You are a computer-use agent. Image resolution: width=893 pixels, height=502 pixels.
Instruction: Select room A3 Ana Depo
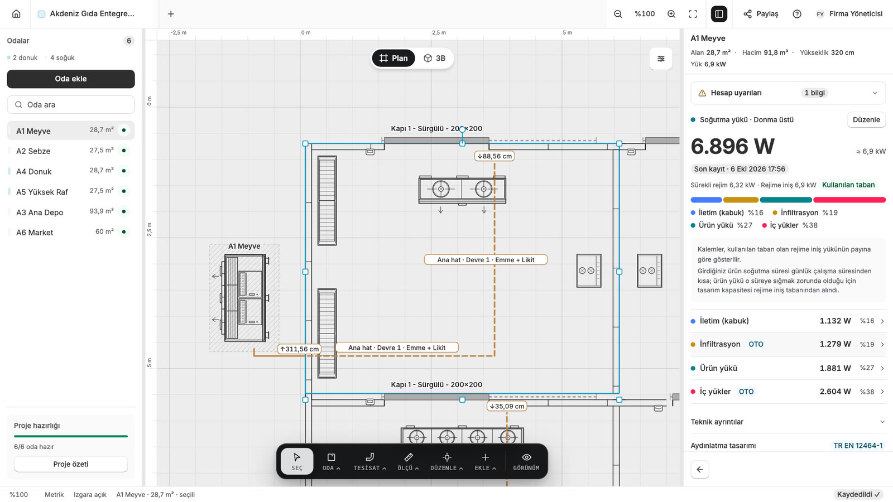pyautogui.click(x=71, y=212)
